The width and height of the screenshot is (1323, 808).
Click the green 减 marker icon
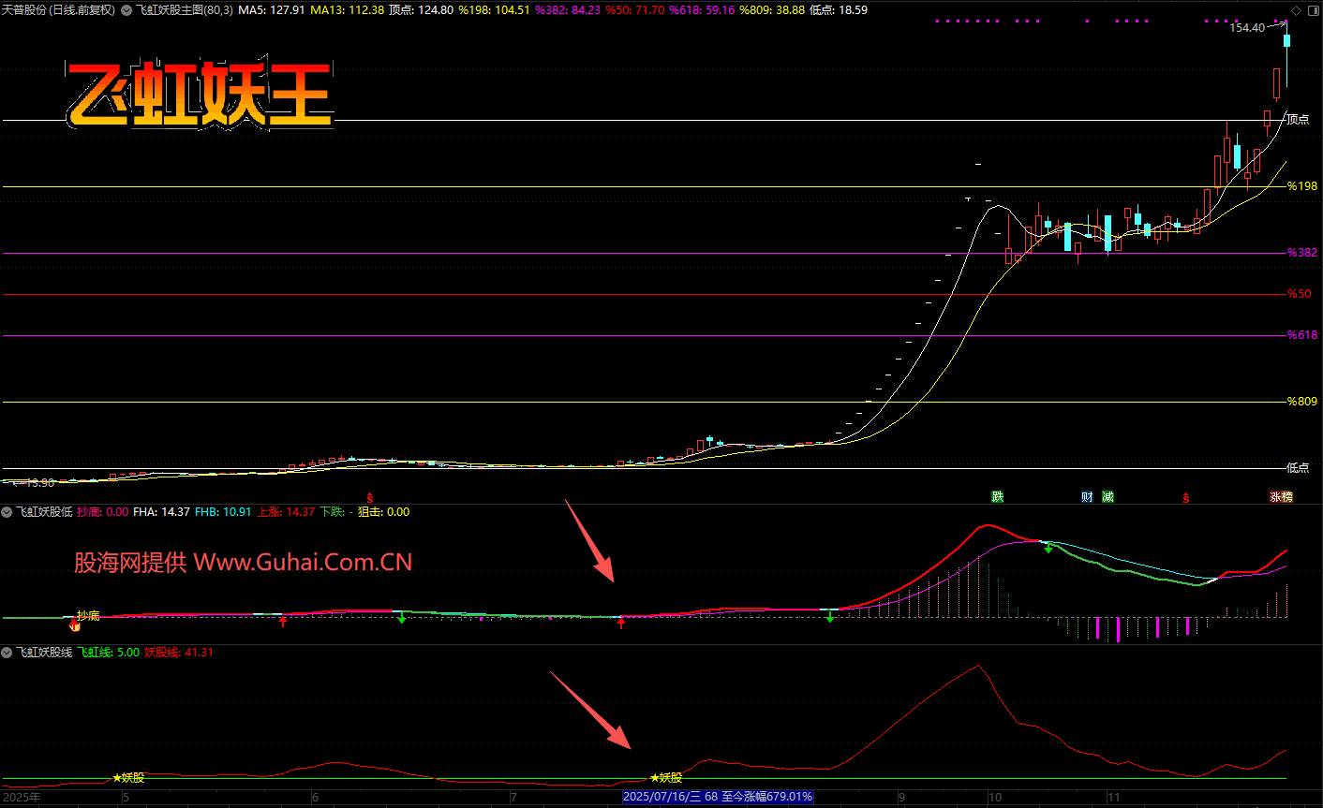tap(1107, 497)
